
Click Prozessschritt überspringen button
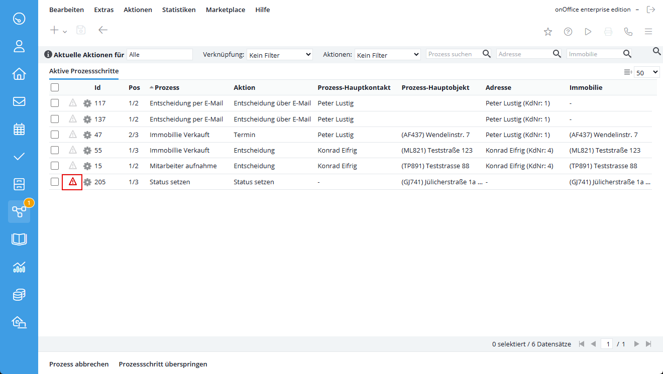(x=163, y=364)
